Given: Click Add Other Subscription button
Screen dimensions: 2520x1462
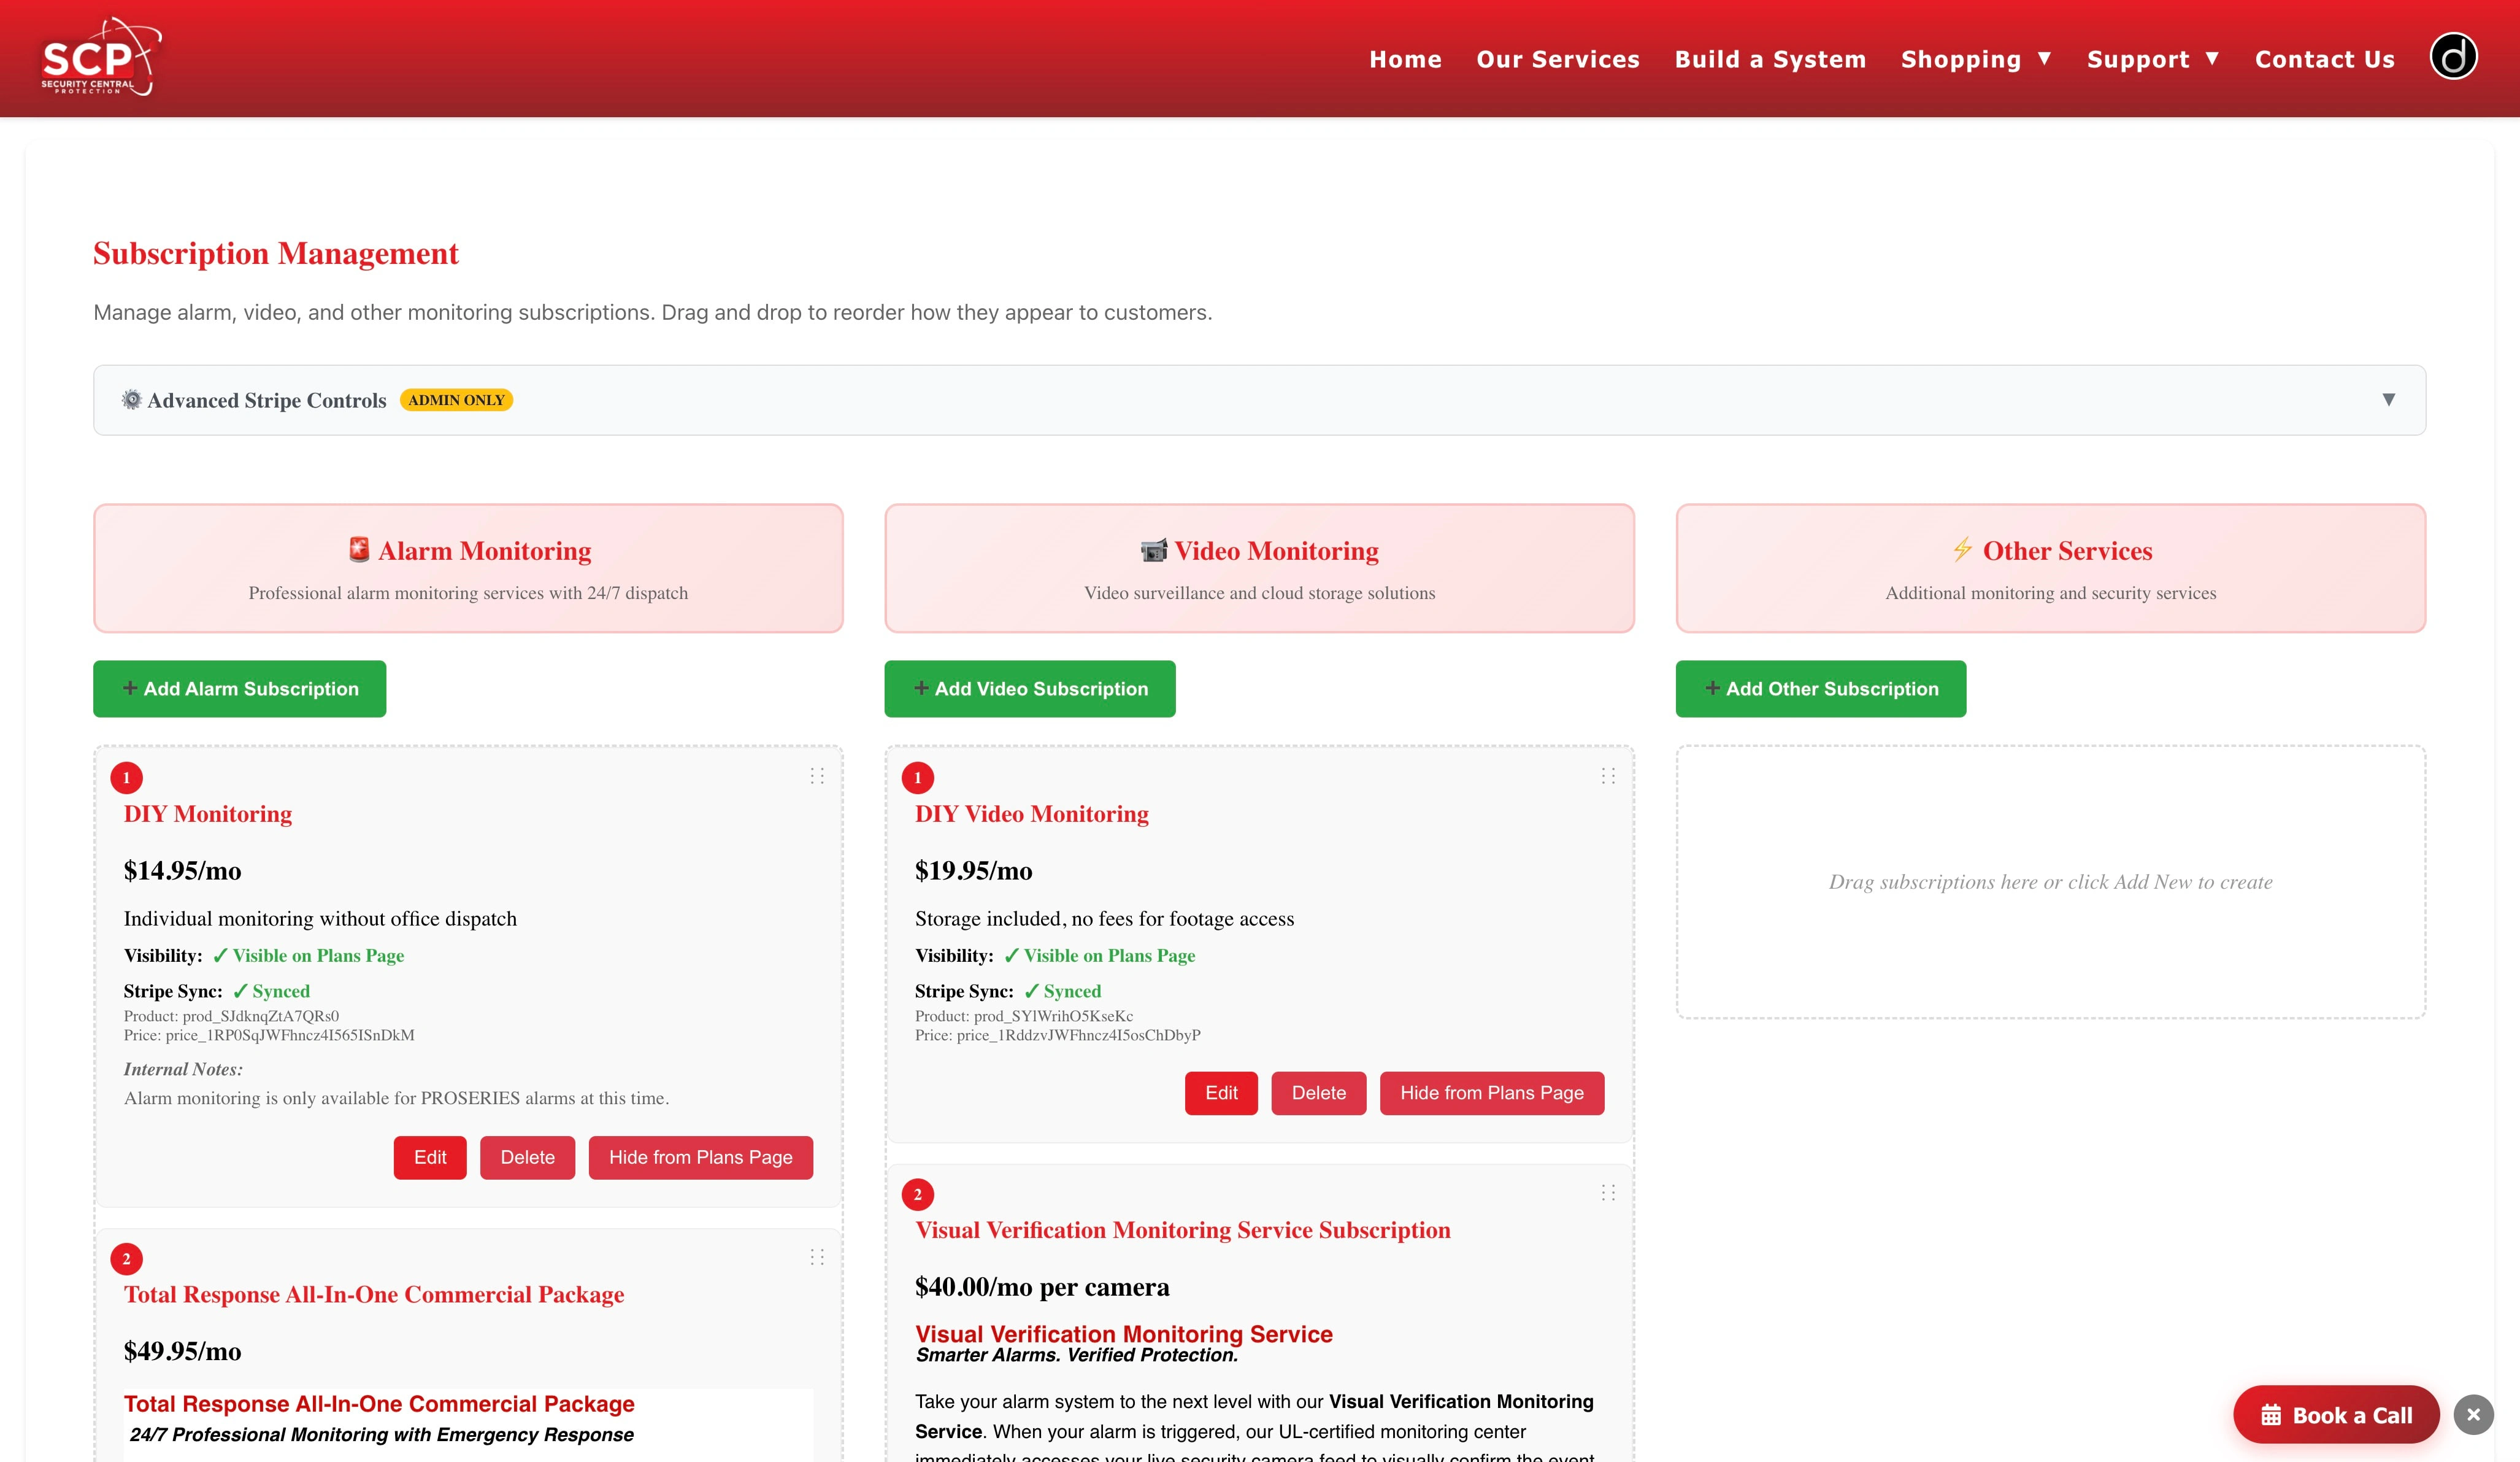Looking at the screenshot, I should [1820, 689].
